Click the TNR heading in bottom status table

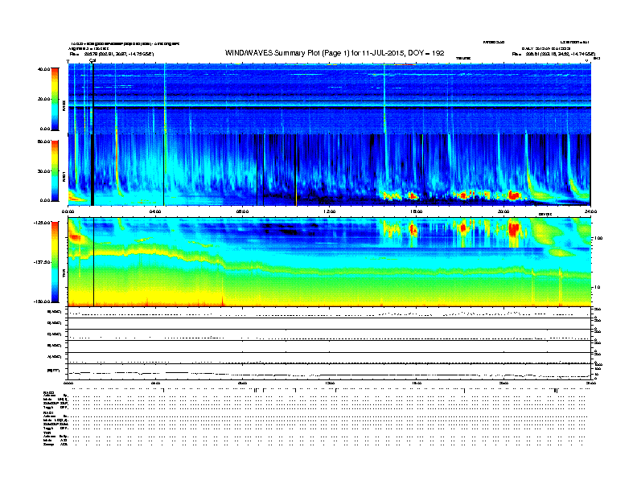click(47, 433)
